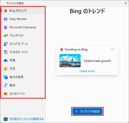
Task: Click the 競技 running figure icon
Action: (6, 85)
